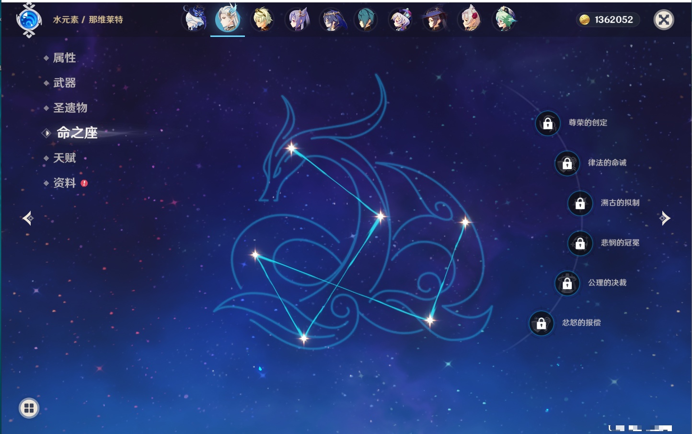This screenshot has height=434, width=692.
Task: Select Keqing's purple-haired portrait
Action: pos(297,19)
